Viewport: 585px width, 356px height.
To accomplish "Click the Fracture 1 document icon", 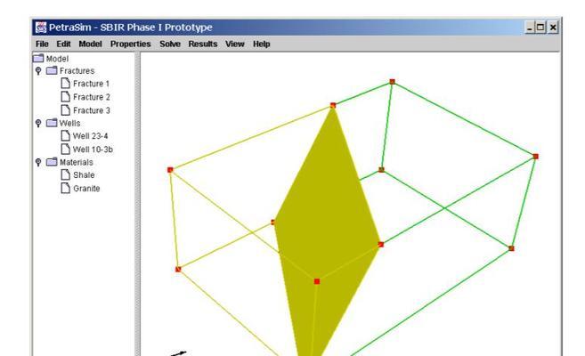I will click(65, 83).
